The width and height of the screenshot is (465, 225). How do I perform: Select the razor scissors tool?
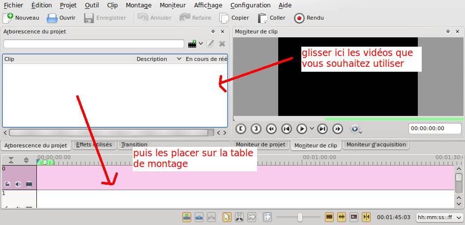click(239, 217)
